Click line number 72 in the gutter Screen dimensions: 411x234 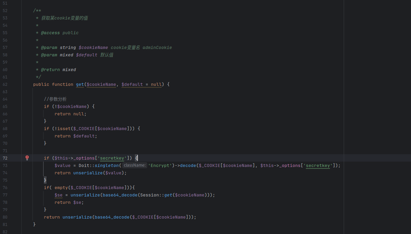coord(5,158)
